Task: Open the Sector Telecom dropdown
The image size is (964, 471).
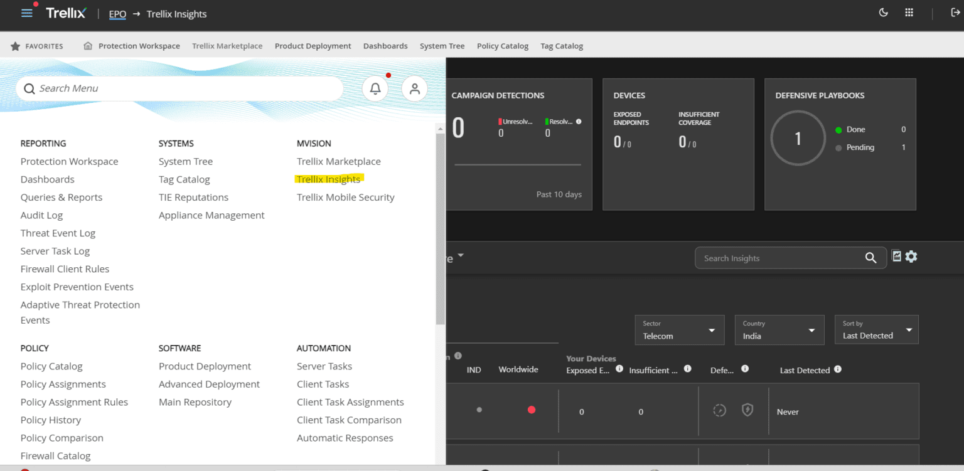Action: (679, 330)
